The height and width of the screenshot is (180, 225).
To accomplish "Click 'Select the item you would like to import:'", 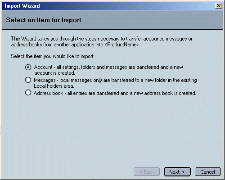I will [53, 56].
